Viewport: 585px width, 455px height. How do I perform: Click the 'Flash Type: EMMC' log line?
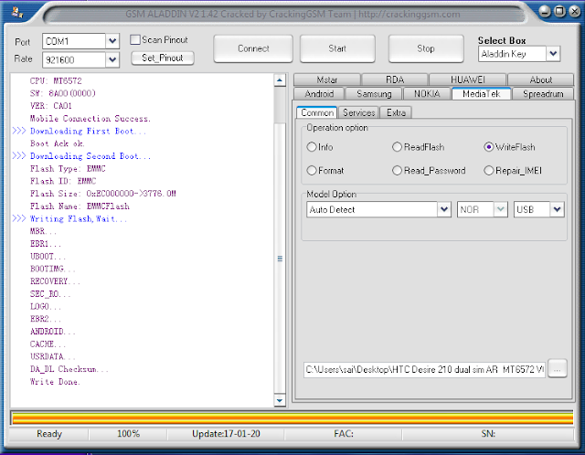(x=68, y=169)
